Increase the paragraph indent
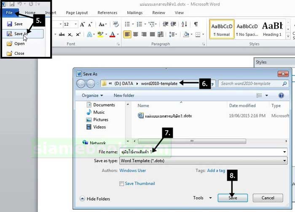Image resolution: width=295 pixels, height=212 pixels. [173, 24]
